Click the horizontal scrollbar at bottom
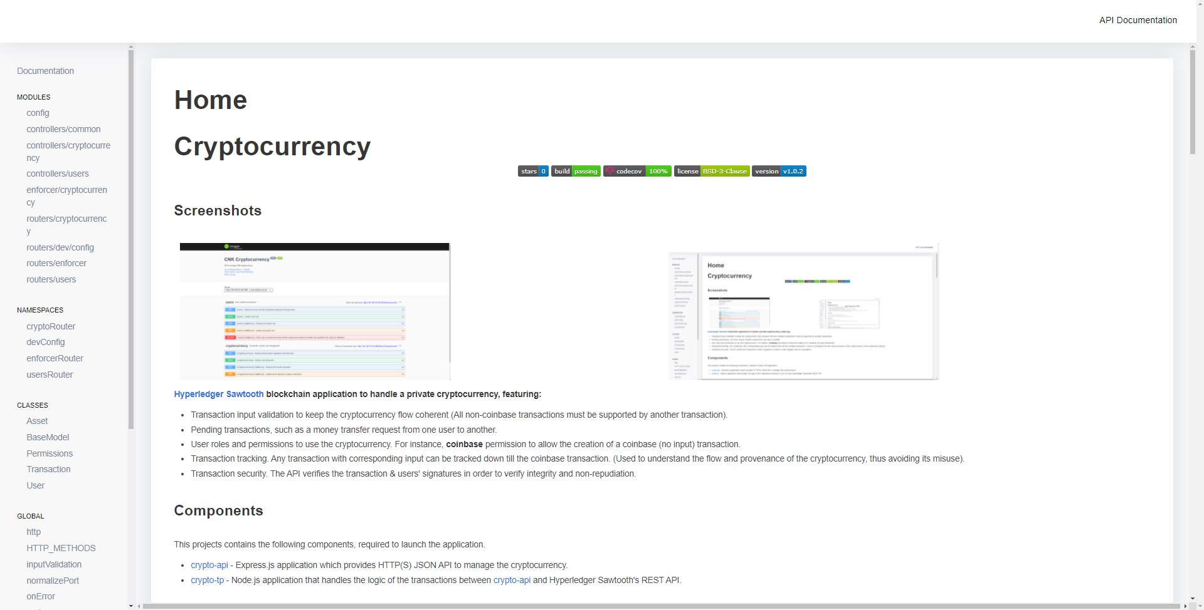The width and height of the screenshot is (1204, 610). pos(661,606)
